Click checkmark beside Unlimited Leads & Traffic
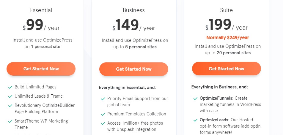 (10, 96)
